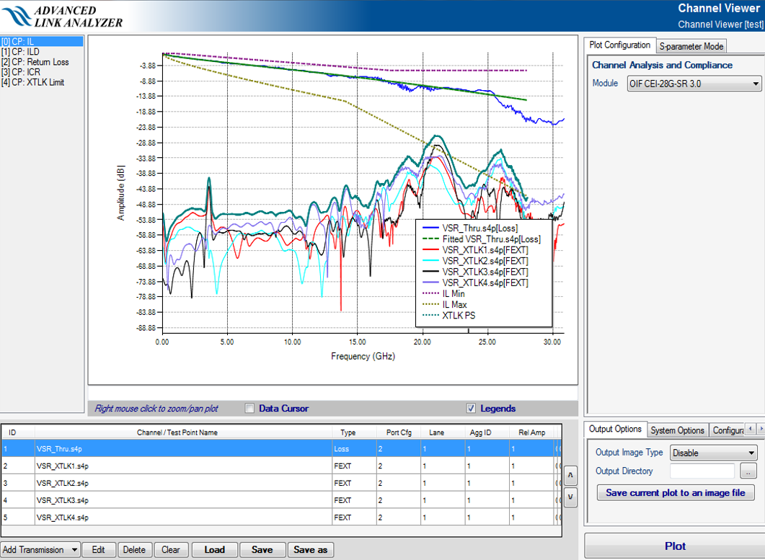This screenshot has height=560, width=765.
Task: Click the Delete button below the channel table
Action: [133, 550]
